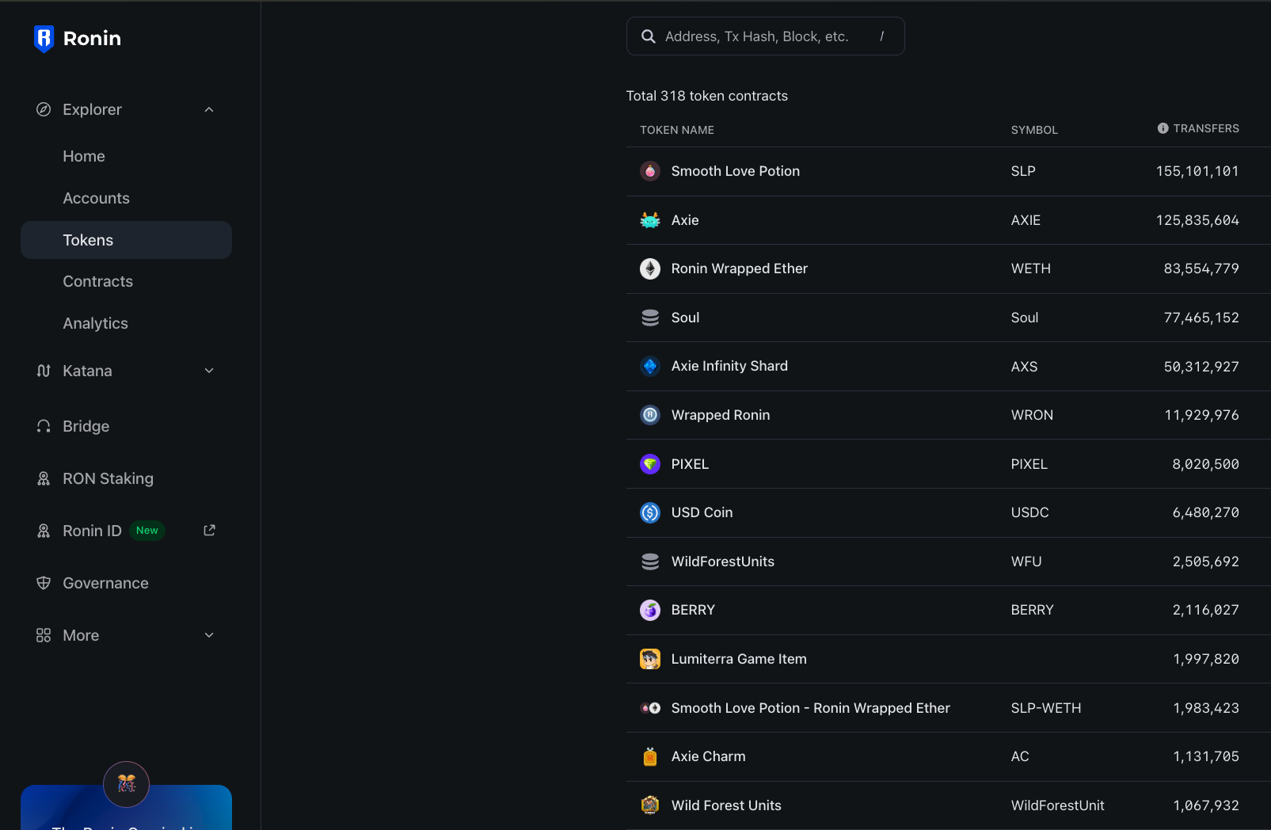
Task: Open Ronin Wrapped Ether token link
Action: click(x=740, y=268)
